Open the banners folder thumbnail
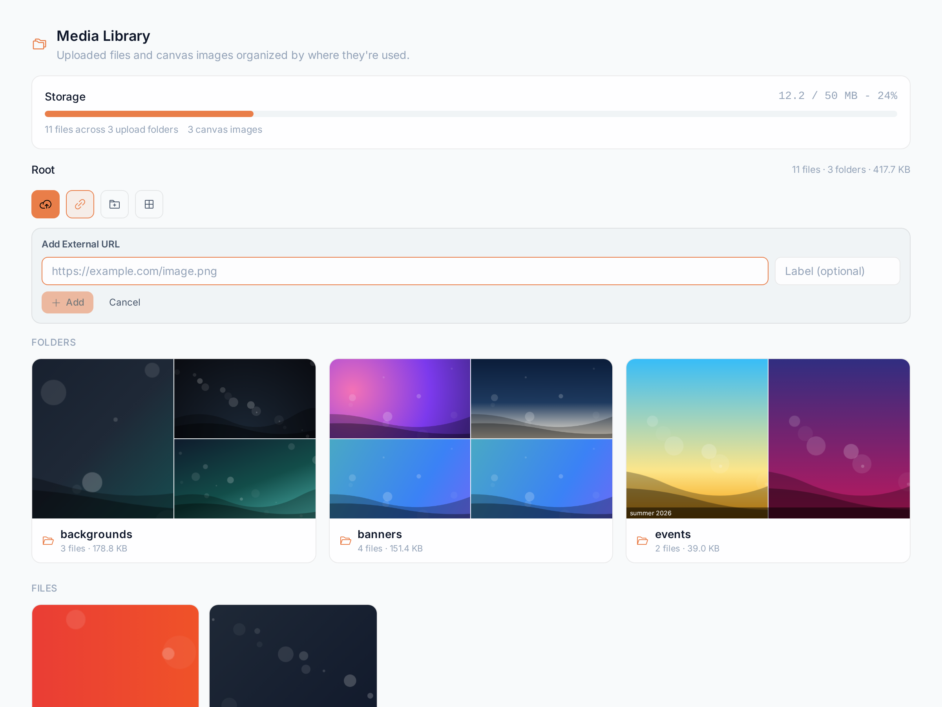Viewport: 942px width, 707px height. tap(471, 438)
